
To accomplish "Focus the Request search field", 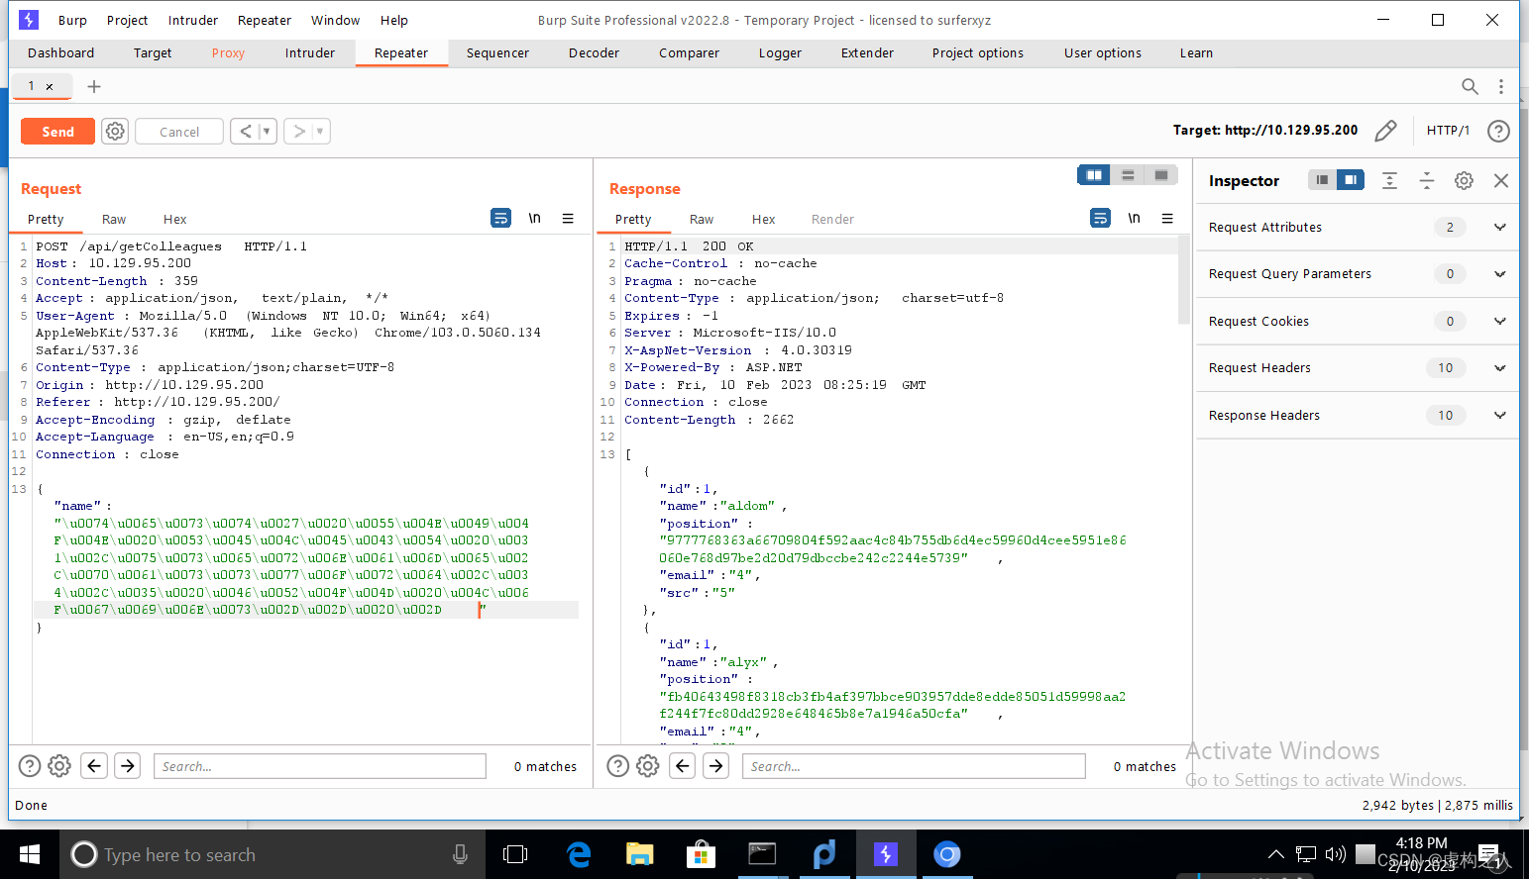I will [320, 766].
